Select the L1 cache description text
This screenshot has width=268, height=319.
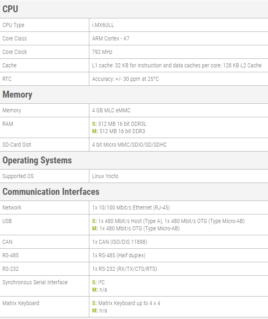(x=177, y=65)
